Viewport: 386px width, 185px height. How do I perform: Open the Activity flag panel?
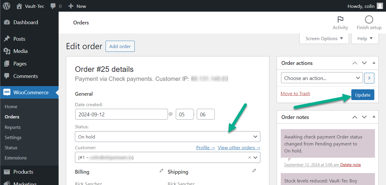[x=340, y=23]
